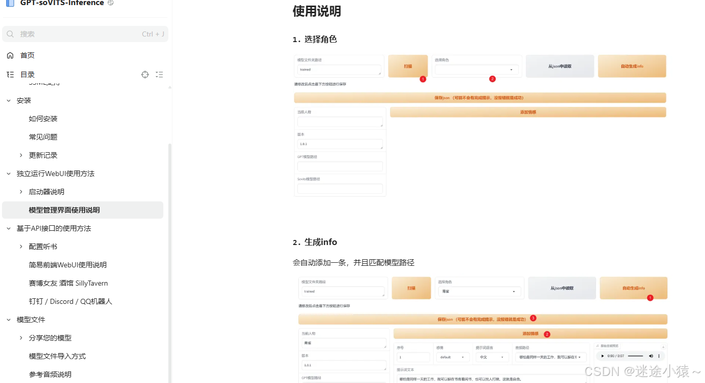Image resolution: width=705 pixels, height=383 pixels.
Task: Click the three-dot menu on the audio player
Action: (659, 356)
